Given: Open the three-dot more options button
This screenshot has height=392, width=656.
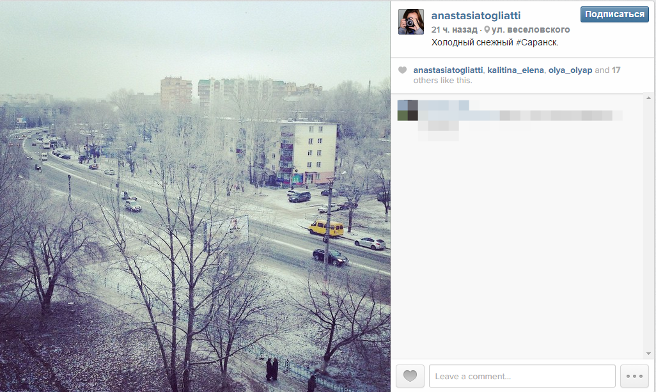Looking at the screenshot, I should tap(634, 375).
